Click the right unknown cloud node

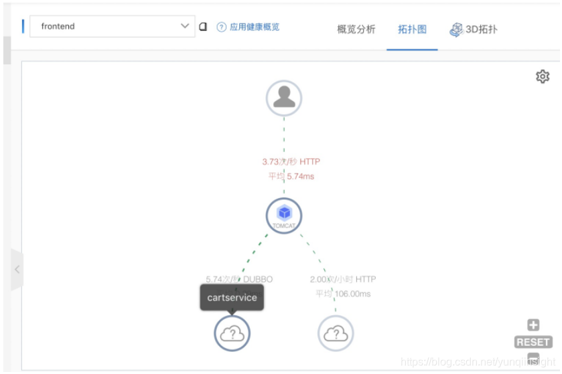click(336, 333)
